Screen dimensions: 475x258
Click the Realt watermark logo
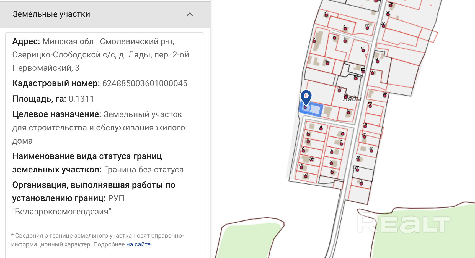pyautogui.click(x=404, y=223)
